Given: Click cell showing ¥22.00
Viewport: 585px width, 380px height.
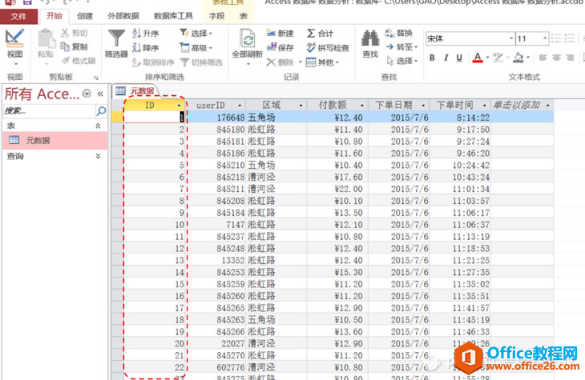Looking at the screenshot, I should pos(337,189).
